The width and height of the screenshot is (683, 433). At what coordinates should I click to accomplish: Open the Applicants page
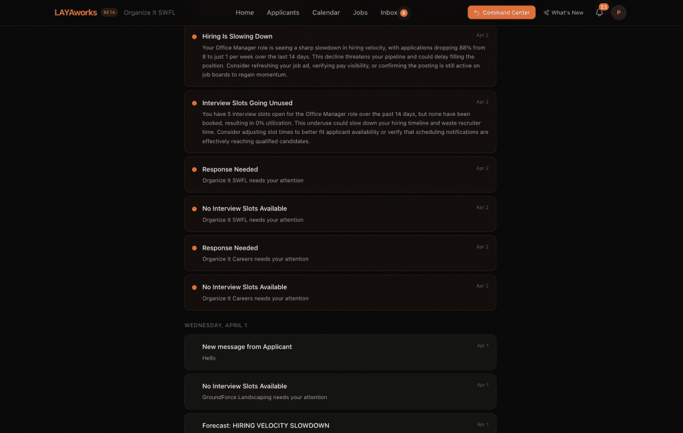[283, 13]
